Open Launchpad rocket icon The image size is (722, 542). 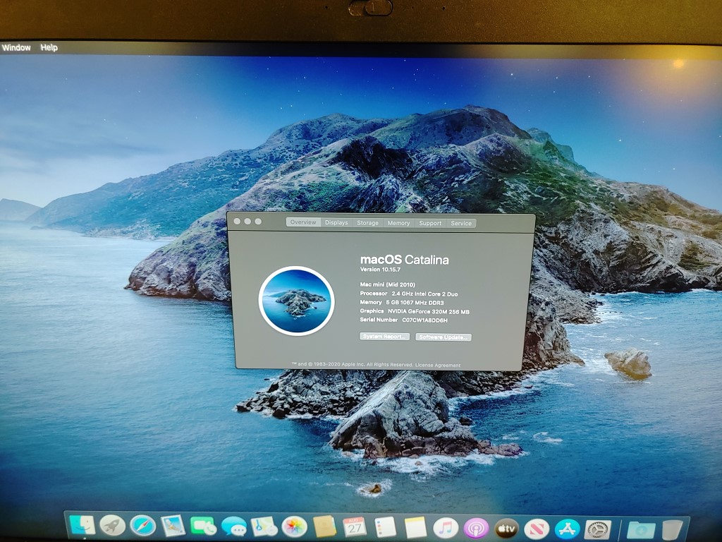(x=113, y=525)
